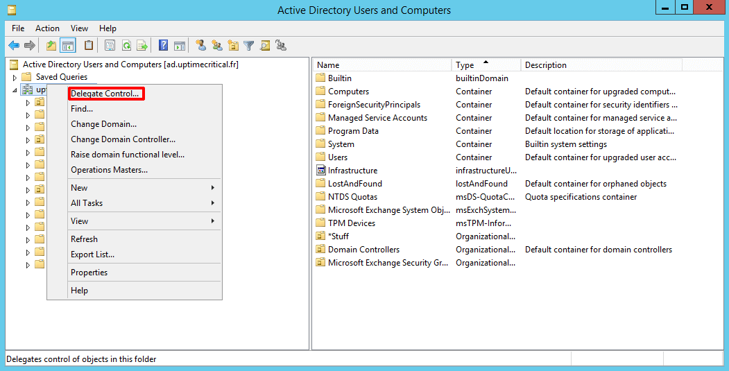Click Refresh in the context menu

[143, 239]
